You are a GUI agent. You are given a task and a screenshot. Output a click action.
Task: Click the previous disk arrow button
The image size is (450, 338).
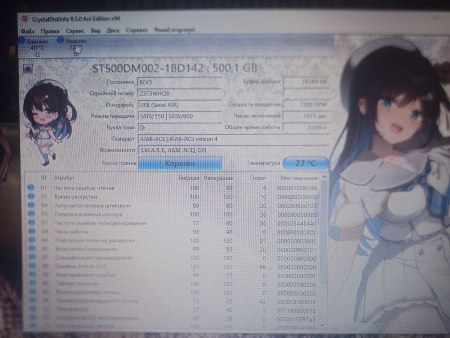(x=28, y=68)
